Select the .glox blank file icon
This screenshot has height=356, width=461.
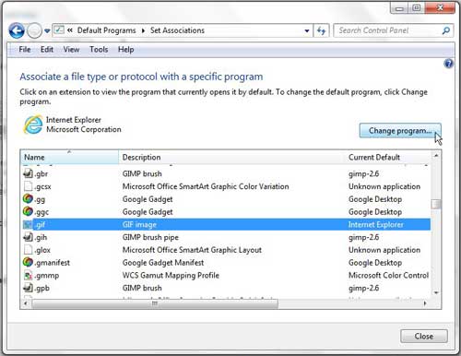pyautogui.click(x=28, y=249)
